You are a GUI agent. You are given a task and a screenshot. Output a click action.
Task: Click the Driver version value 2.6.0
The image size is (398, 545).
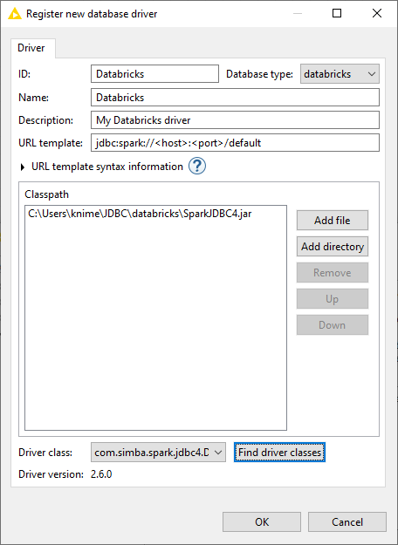(x=101, y=474)
